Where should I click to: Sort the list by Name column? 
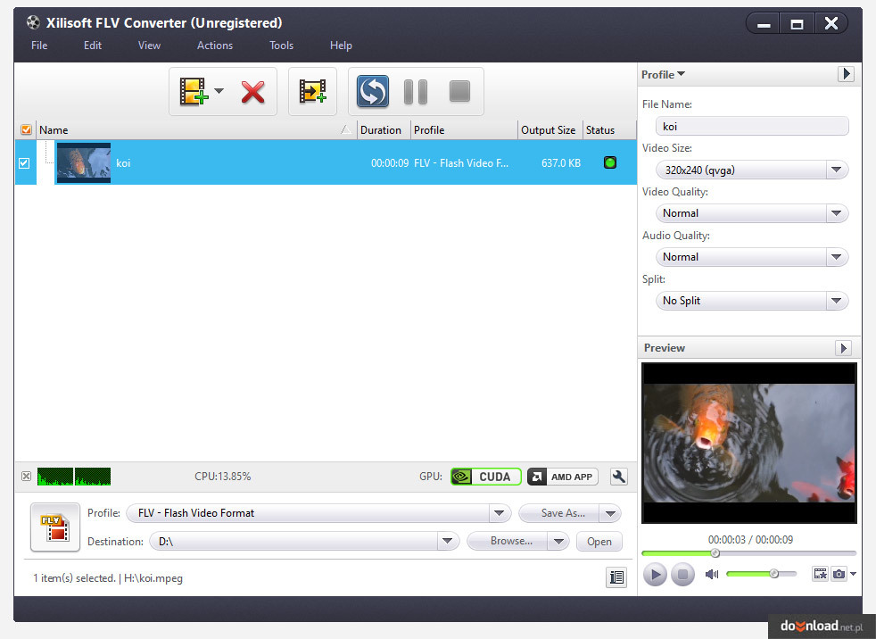tap(196, 129)
